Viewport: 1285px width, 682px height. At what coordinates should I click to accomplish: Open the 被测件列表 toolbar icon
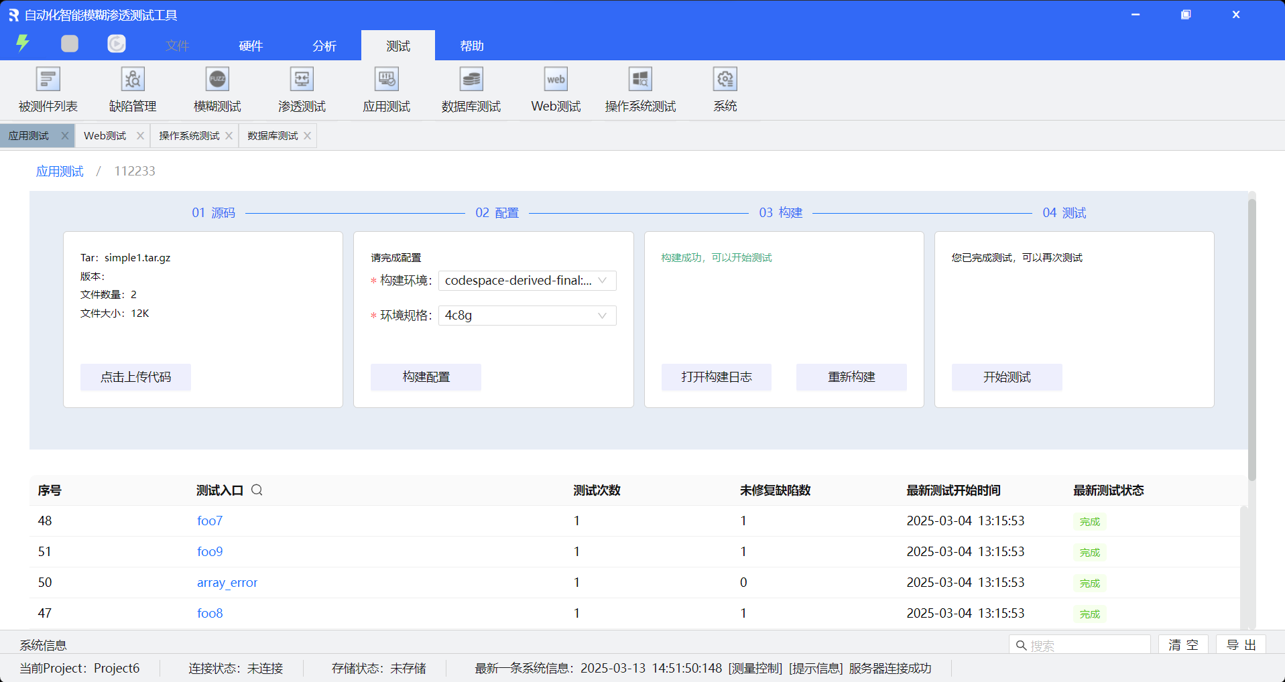pyautogui.click(x=48, y=80)
